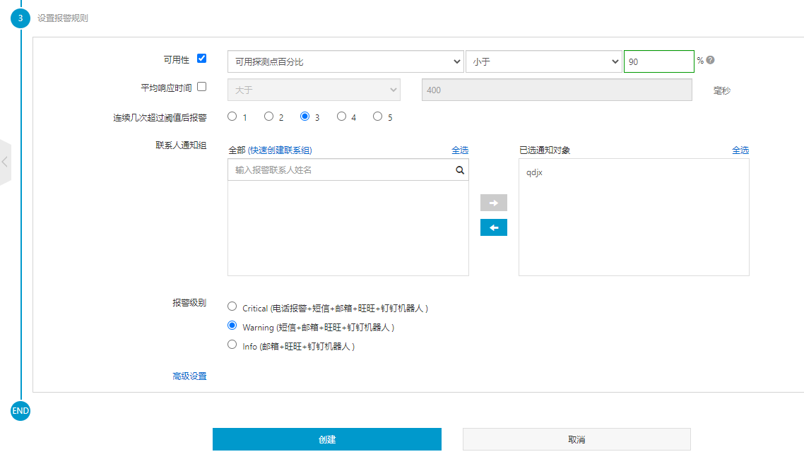Open the 快速创建联系组 link
The width and height of the screenshot is (804, 459).
(280, 150)
